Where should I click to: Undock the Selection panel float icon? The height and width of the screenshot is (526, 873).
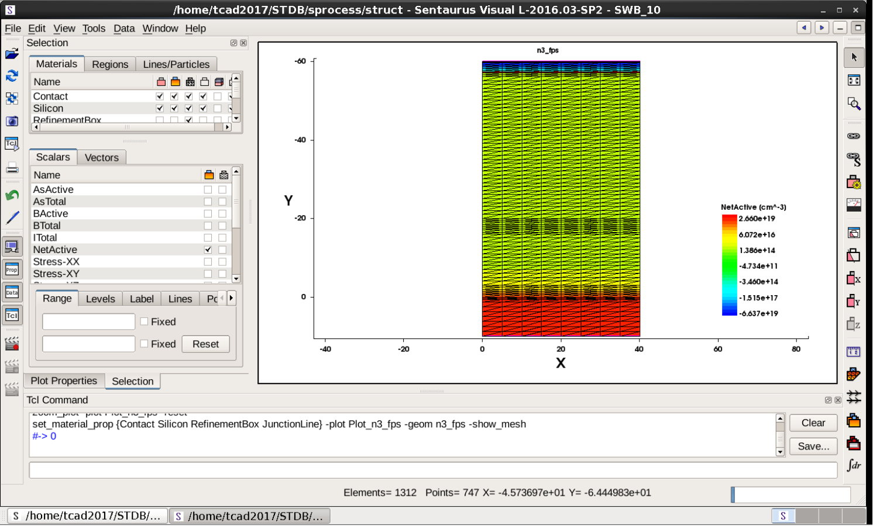233,43
